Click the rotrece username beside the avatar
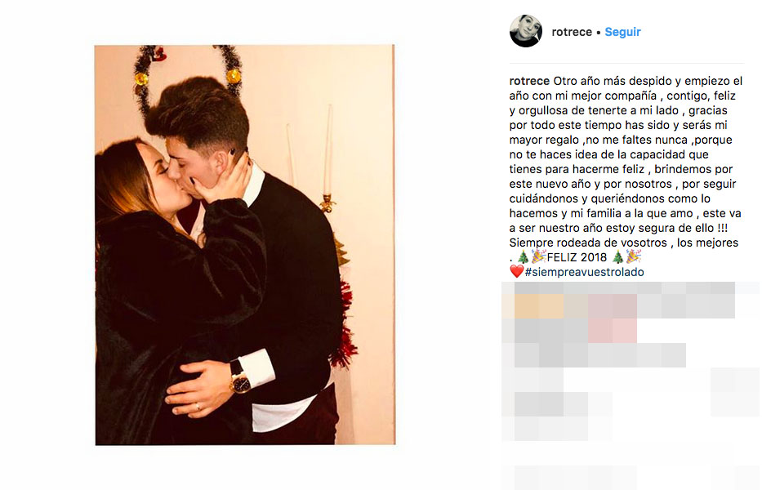This screenshot has width=762, height=490. pyautogui.click(x=572, y=32)
